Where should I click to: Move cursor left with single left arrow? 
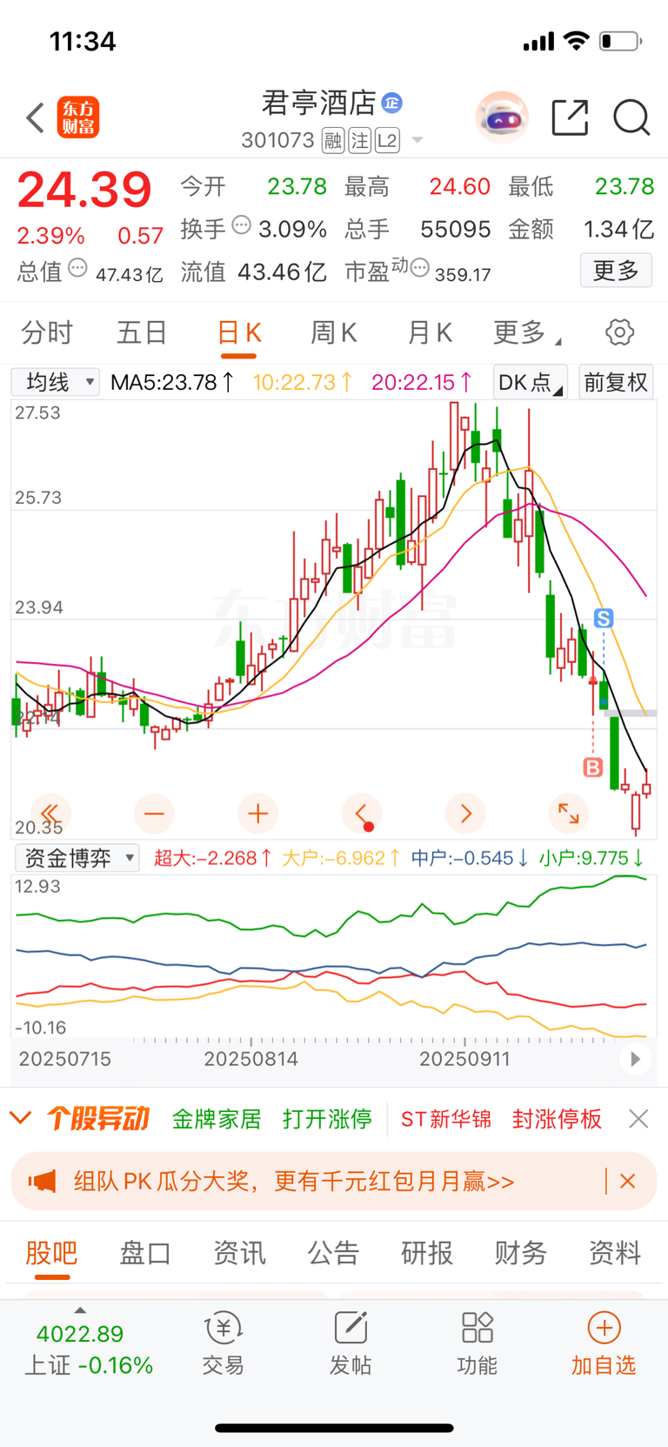pos(362,814)
